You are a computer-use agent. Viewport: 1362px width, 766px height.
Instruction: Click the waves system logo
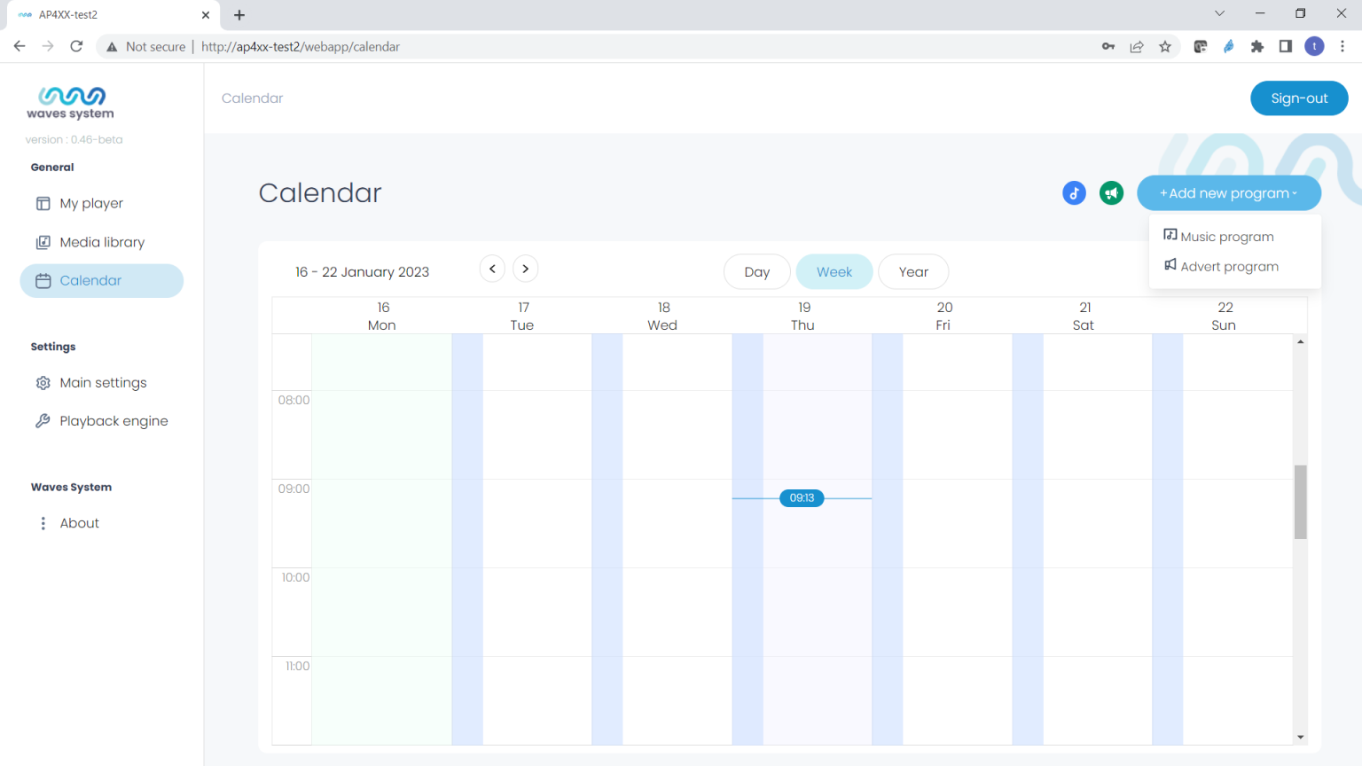coord(71,102)
